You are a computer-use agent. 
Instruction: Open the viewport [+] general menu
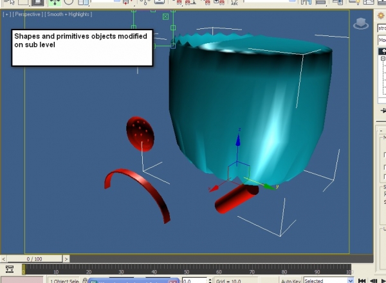pos(6,14)
